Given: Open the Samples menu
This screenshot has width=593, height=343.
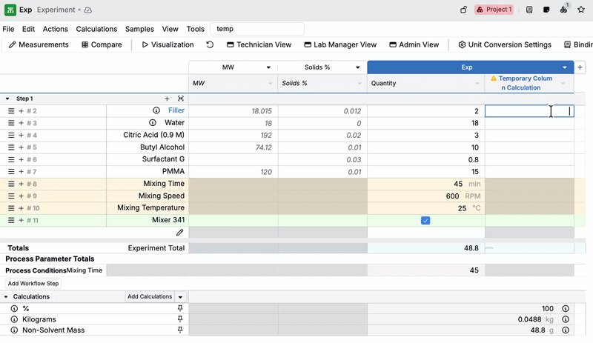Looking at the screenshot, I should (x=139, y=30).
